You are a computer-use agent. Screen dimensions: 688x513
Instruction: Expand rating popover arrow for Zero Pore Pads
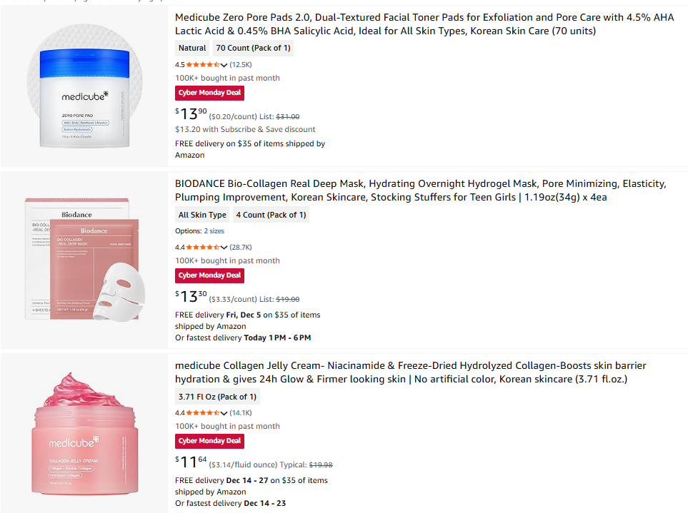tap(224, 65)
